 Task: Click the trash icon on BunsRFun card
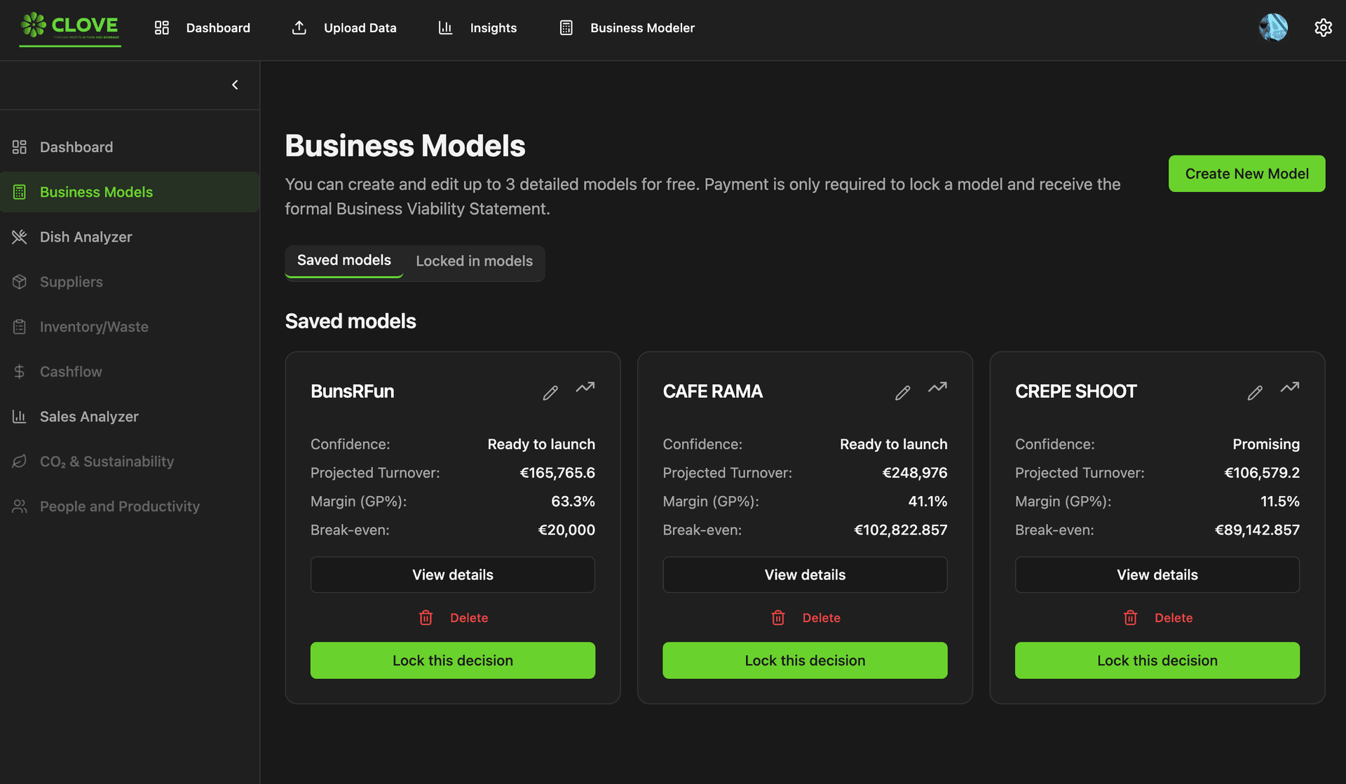point(426,617)
